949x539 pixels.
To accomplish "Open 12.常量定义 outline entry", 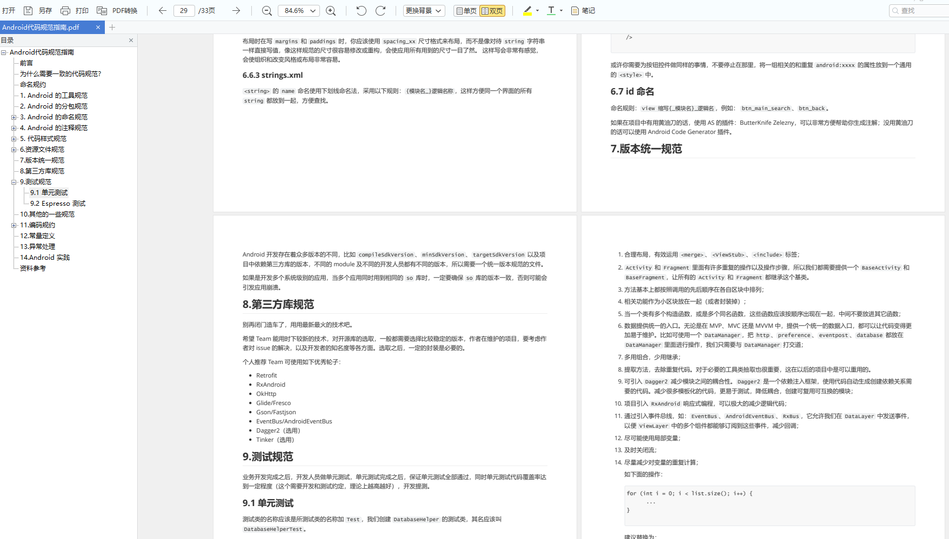I will [x=37, y=236].
